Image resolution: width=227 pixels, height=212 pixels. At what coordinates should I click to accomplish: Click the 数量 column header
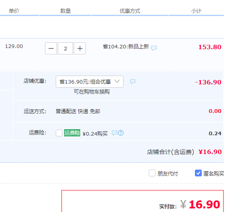65,11
